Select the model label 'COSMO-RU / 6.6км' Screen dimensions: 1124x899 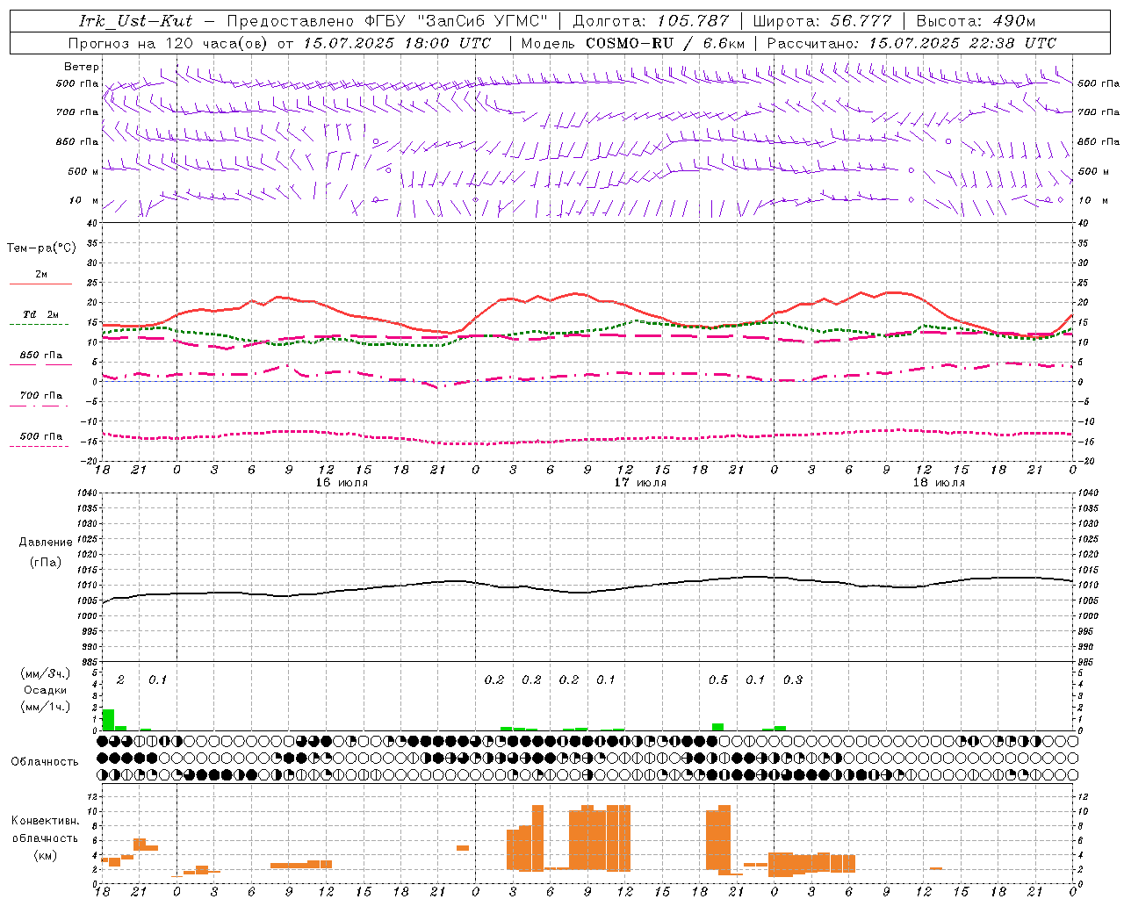665,43
